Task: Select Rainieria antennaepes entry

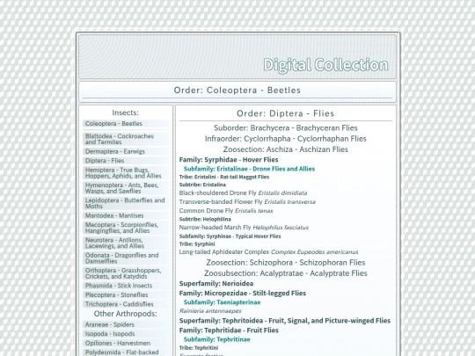Action: [x=210, y=311]
